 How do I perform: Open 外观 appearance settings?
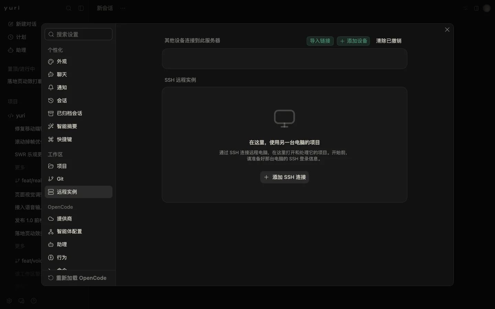click(x=78, y=61)
